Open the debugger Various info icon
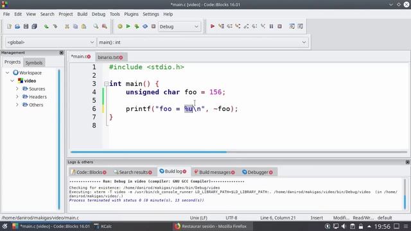Image resolution: width=411 pixels, height=231 pixels. click(300, 26)
